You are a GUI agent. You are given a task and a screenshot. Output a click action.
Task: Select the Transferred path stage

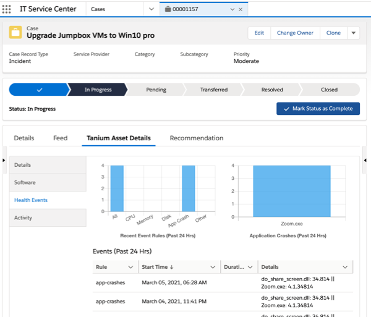[214, 90]
